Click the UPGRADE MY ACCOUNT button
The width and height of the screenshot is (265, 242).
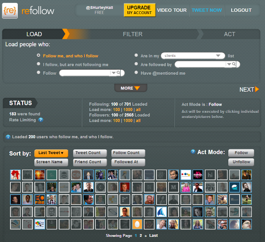pyautogui.click(x=140, y=10)
